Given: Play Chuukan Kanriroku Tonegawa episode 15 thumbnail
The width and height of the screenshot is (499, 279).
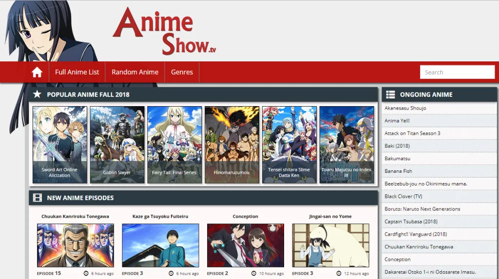Looking at the screenshot, I should (76, 245).
